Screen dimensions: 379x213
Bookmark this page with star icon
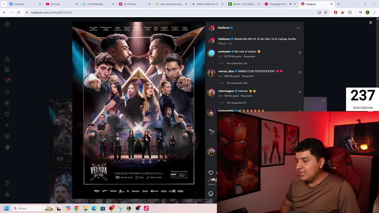(326, 12)
